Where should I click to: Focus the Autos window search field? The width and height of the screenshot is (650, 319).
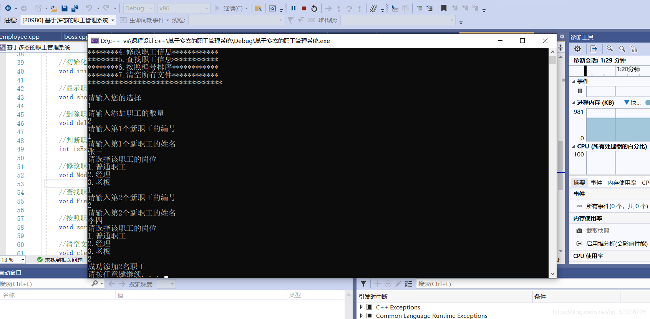point(45,284)
